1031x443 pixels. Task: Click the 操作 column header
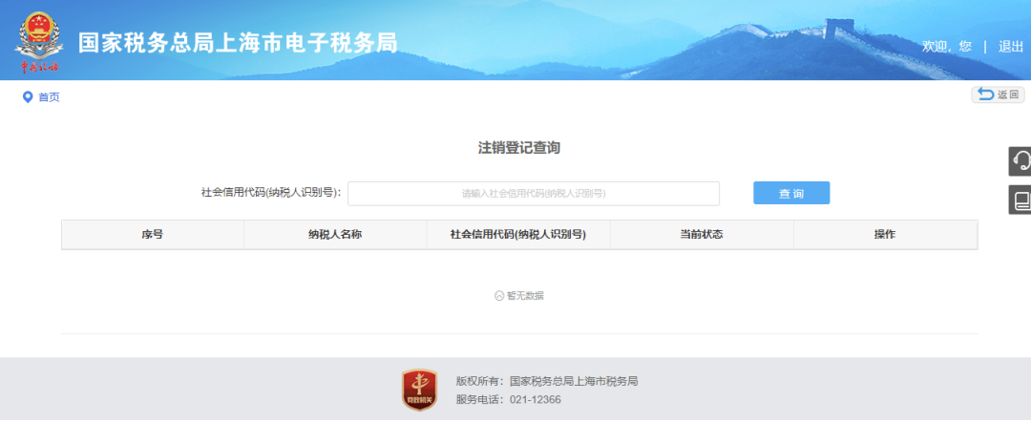point(885,235)
